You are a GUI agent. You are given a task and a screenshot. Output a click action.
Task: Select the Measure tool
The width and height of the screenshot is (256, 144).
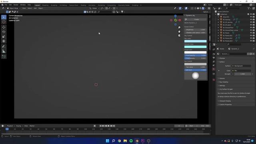click(x=4, y=52)
